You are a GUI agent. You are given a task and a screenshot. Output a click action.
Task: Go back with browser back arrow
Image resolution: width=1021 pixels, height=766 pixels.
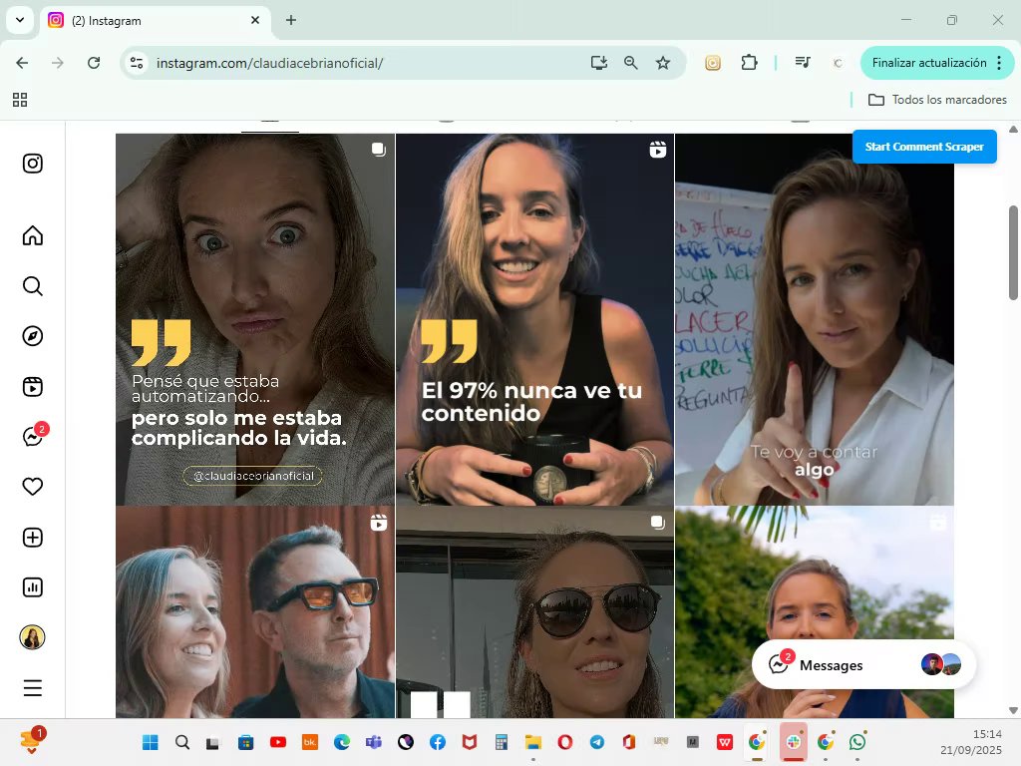(22, 63)
